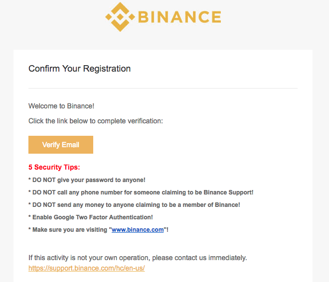Click the words 'Binance Support!' in second tip
The image size is (329, 282).
[x=228, y=192]
